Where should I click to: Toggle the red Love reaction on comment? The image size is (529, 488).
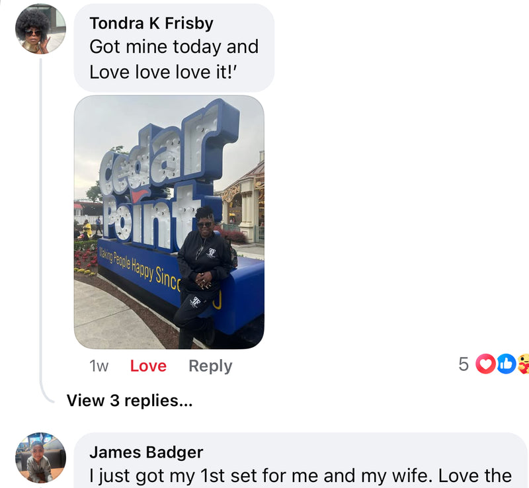(148, 366)
